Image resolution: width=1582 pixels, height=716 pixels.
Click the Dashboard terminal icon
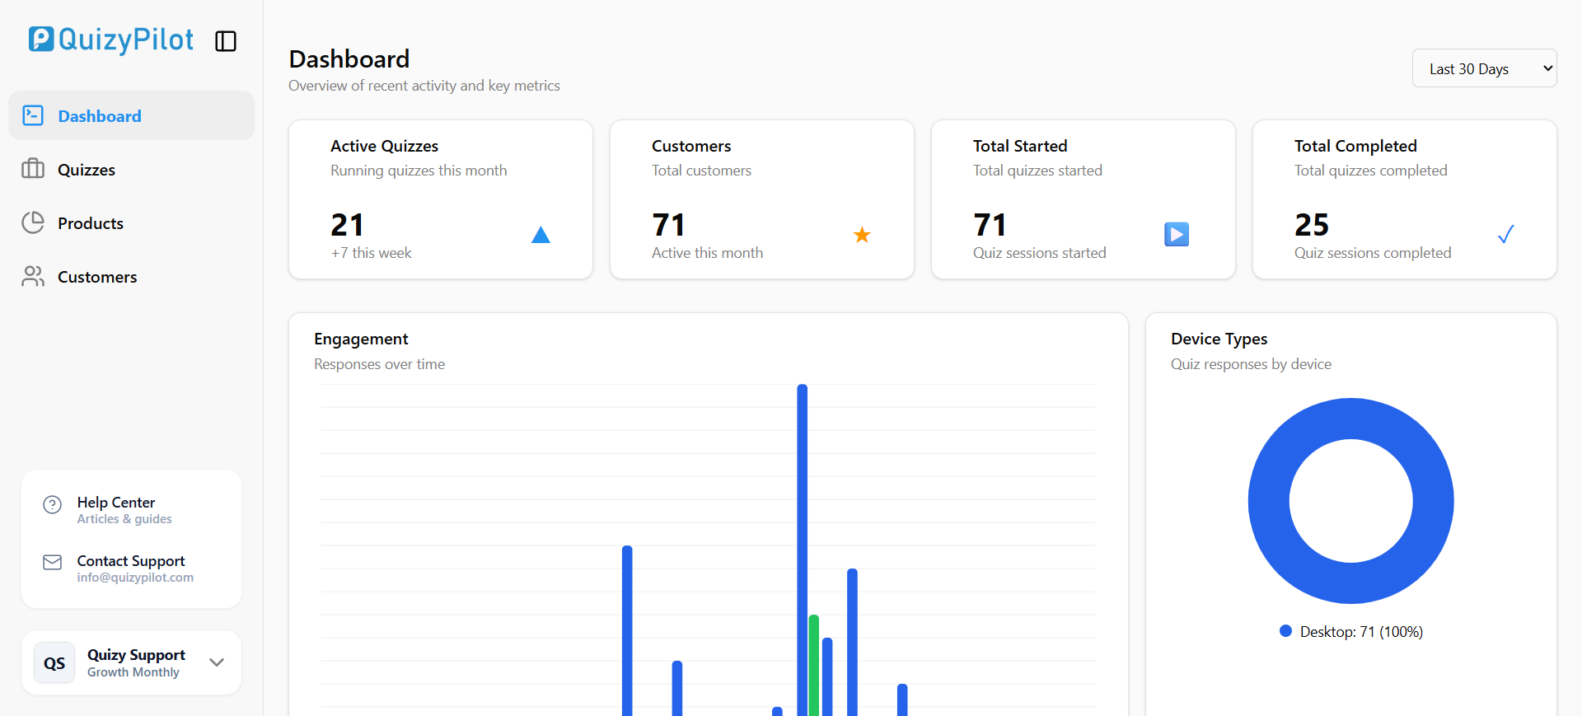[33, 115]
